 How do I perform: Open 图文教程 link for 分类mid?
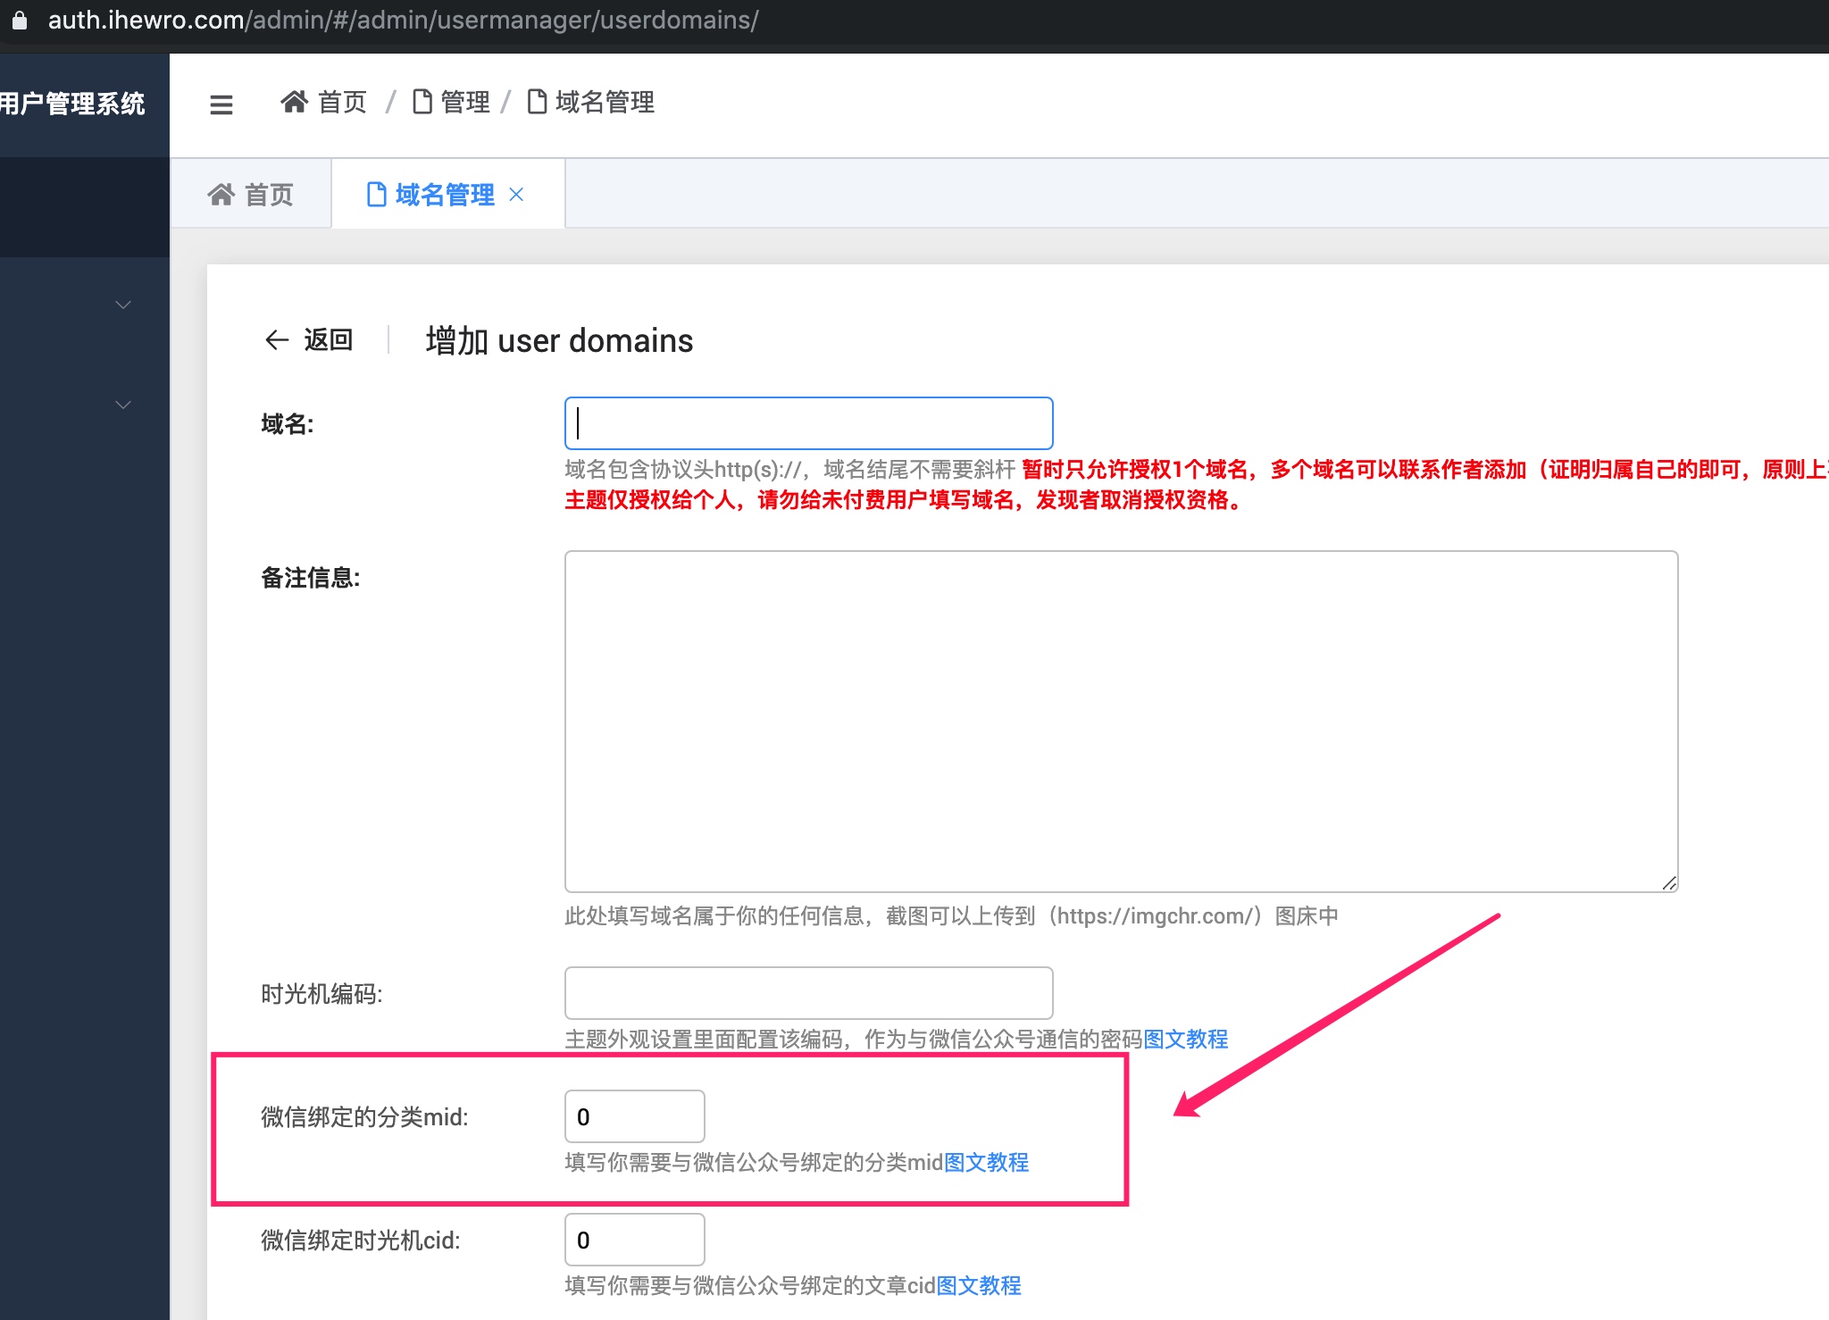click(986, 1163)
